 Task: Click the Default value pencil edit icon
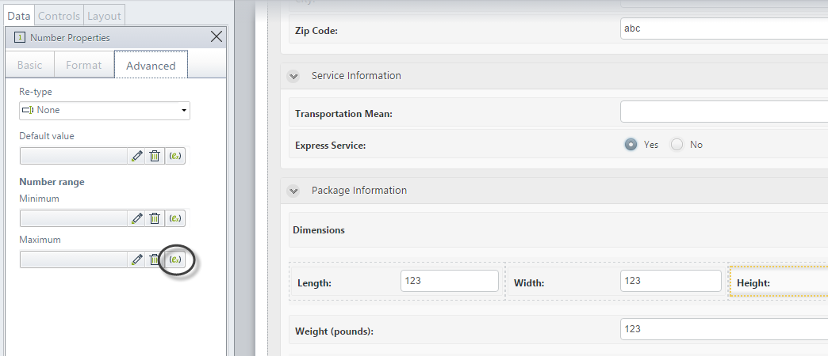tap(136, 156)
